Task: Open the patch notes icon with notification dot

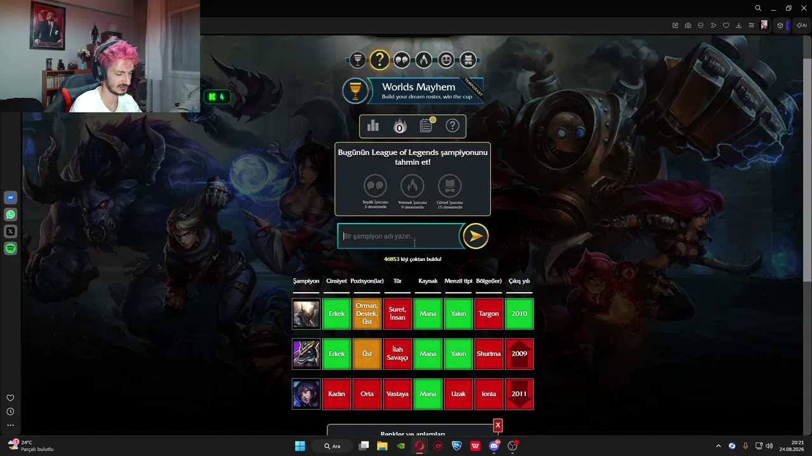Action: pyautogui.click(x=426, y=125)
